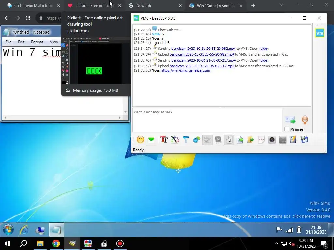Toggle the dictionary book icon
This screenshot has height=250, width=334.
coord(218,140)
